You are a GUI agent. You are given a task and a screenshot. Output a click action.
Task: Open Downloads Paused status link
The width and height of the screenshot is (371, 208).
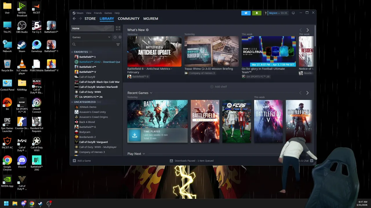point(192,161)
